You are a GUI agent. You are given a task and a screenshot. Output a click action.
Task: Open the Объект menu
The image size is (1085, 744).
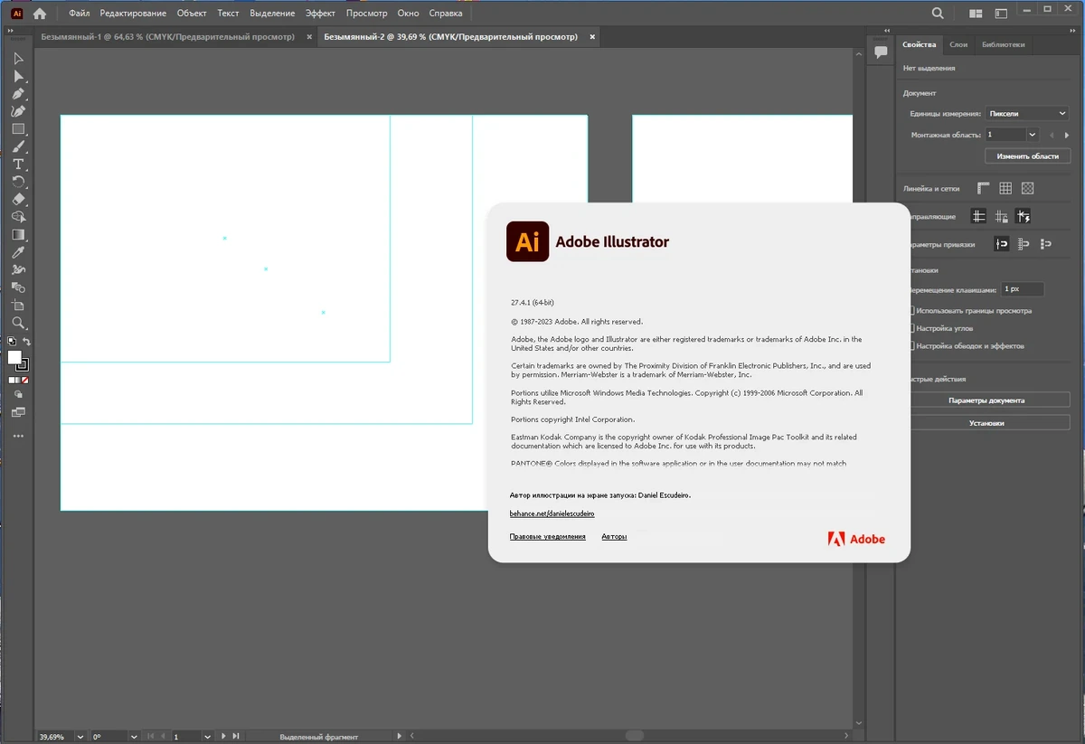pyautogui.click(x=192, y=14)
